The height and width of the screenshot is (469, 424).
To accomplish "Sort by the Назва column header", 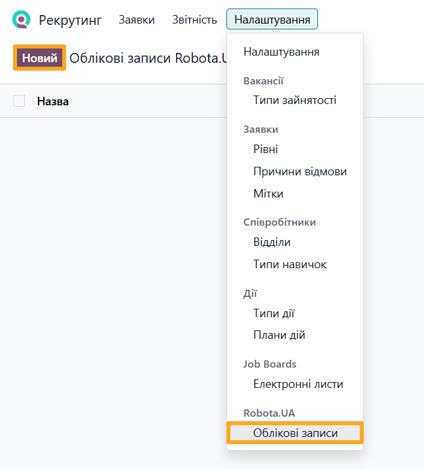I will 53,101.
